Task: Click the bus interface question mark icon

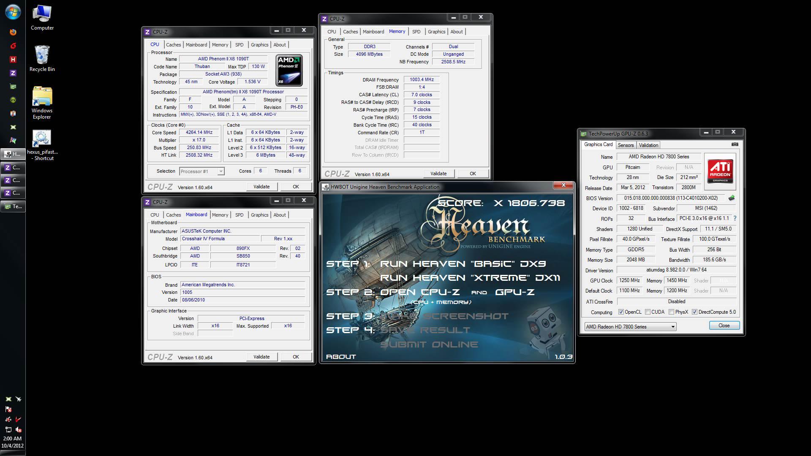Action: 735,218
